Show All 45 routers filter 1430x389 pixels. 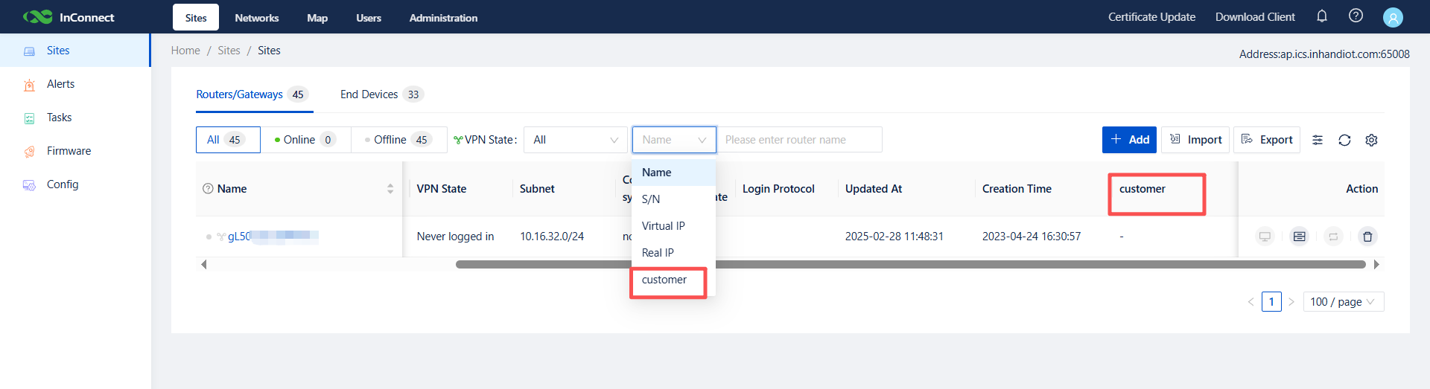pos(227,140)
